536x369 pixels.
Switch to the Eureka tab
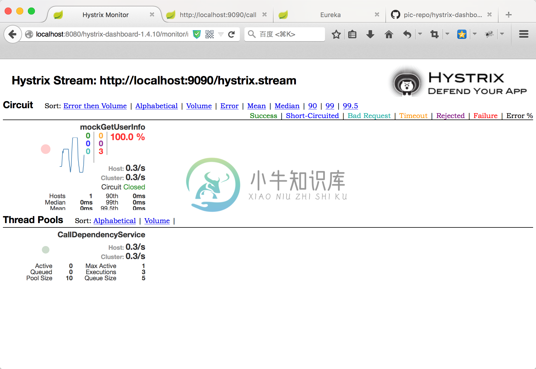tap(330, 15)
